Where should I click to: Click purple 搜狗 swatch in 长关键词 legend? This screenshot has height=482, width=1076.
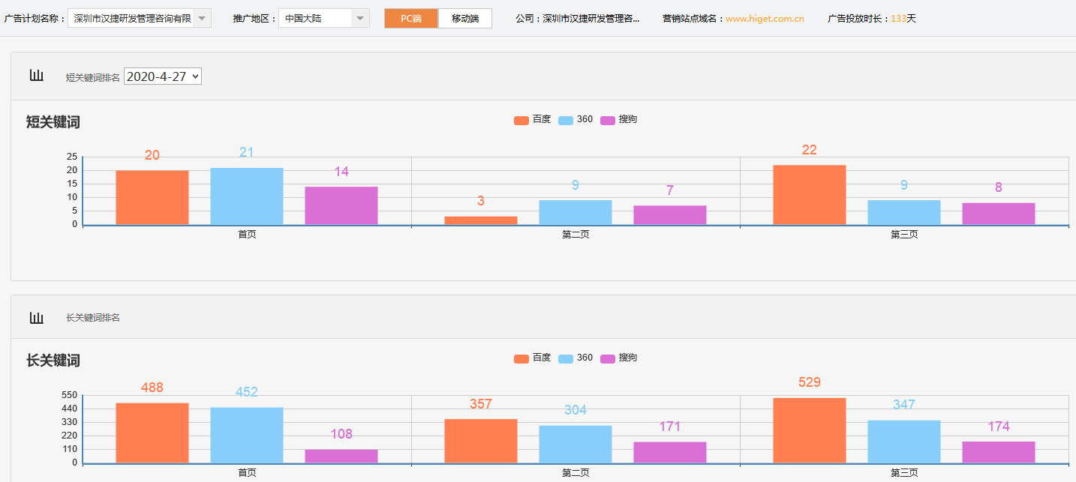608,358
